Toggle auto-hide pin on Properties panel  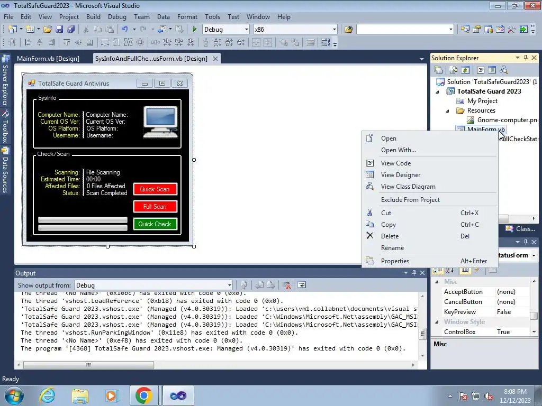(526, 242)
